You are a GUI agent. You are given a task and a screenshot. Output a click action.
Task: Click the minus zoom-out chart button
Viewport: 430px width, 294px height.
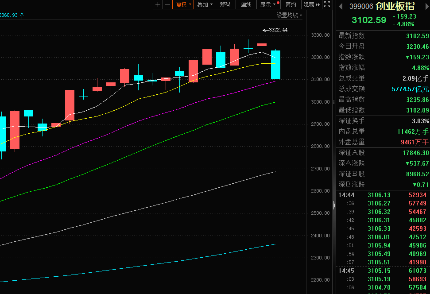(167, 4)
